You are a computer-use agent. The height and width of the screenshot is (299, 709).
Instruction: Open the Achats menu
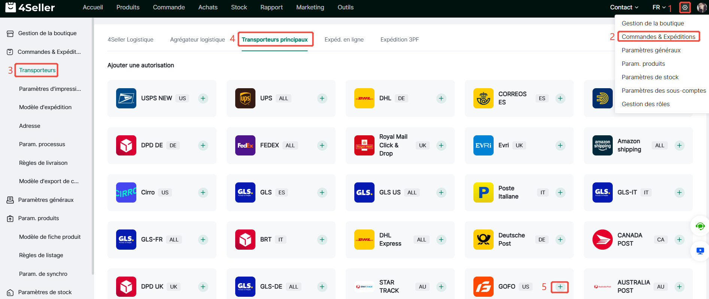tap(208, 7)
